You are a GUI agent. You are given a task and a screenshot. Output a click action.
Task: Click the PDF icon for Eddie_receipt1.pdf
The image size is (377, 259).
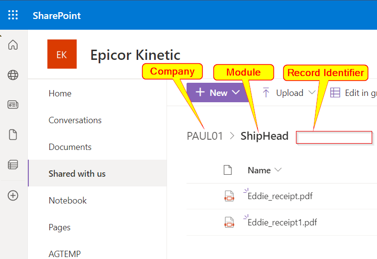pyautogui.click(x=229, y=222)
